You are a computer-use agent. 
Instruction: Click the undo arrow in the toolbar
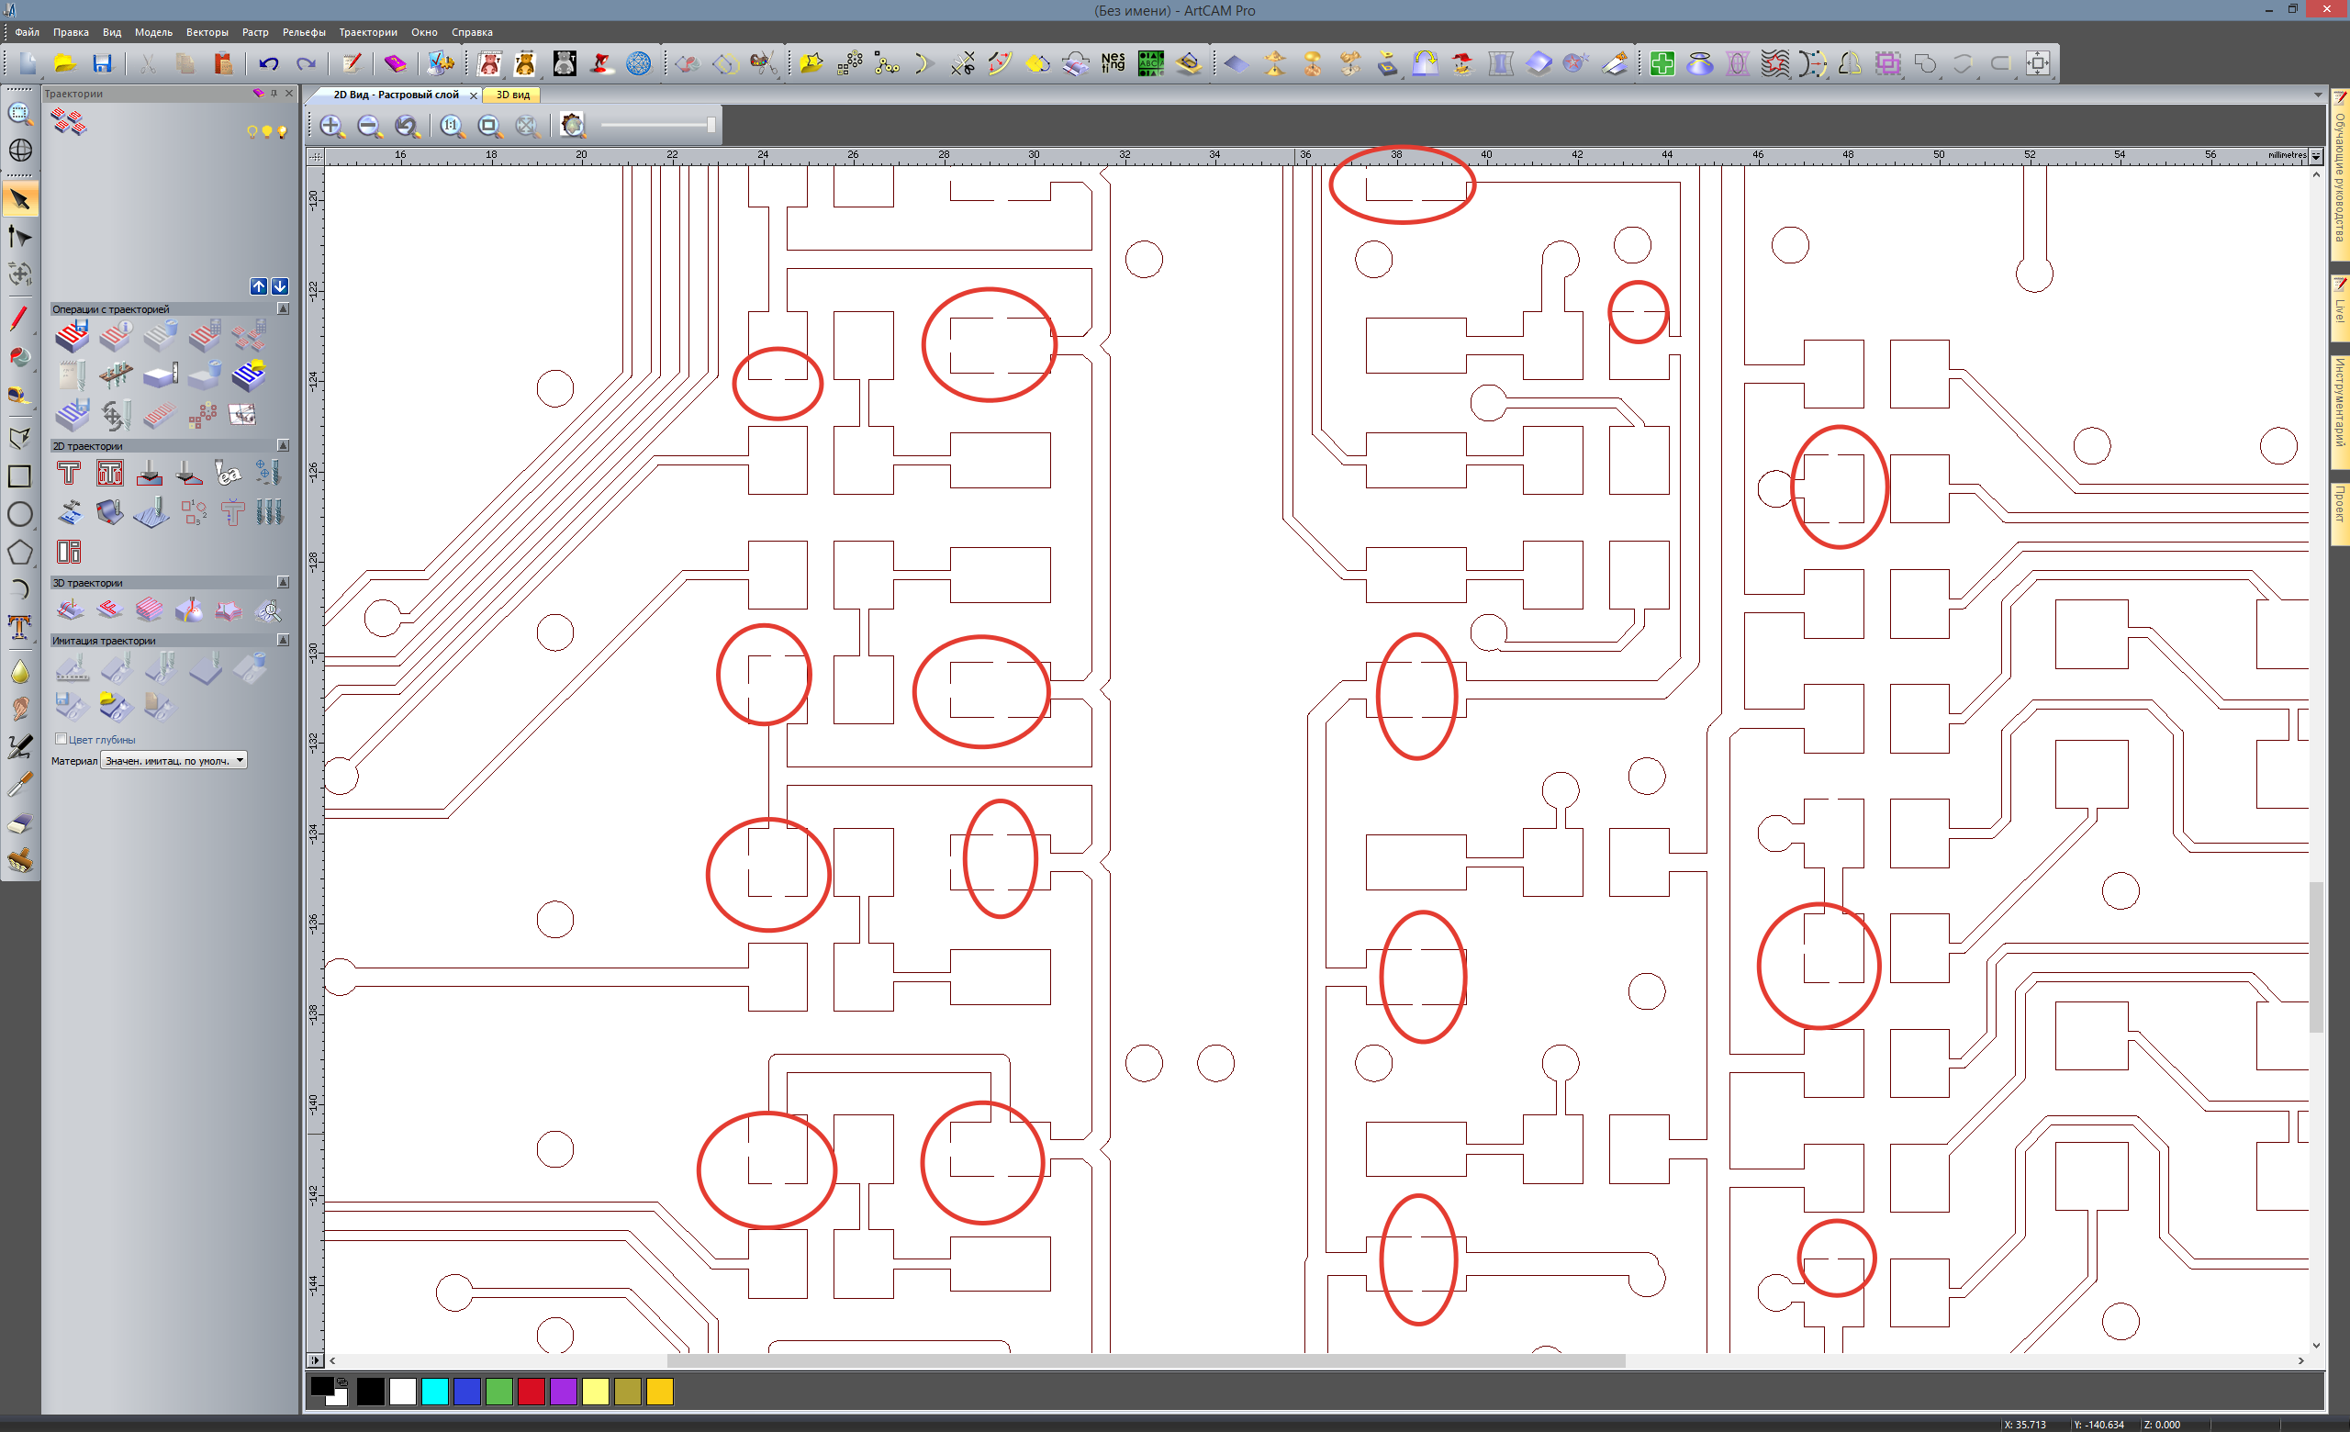coord(269,64)
